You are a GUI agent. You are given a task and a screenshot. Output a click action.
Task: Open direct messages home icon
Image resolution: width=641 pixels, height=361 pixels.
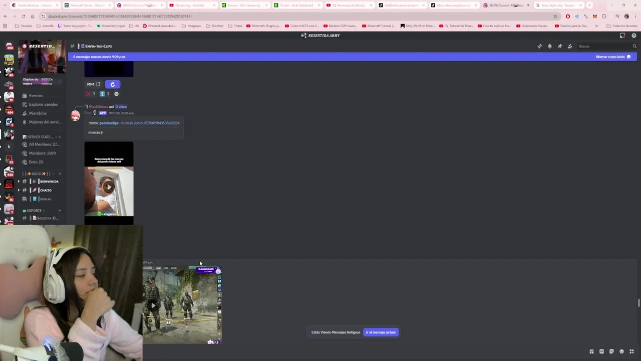pos(9,46)
